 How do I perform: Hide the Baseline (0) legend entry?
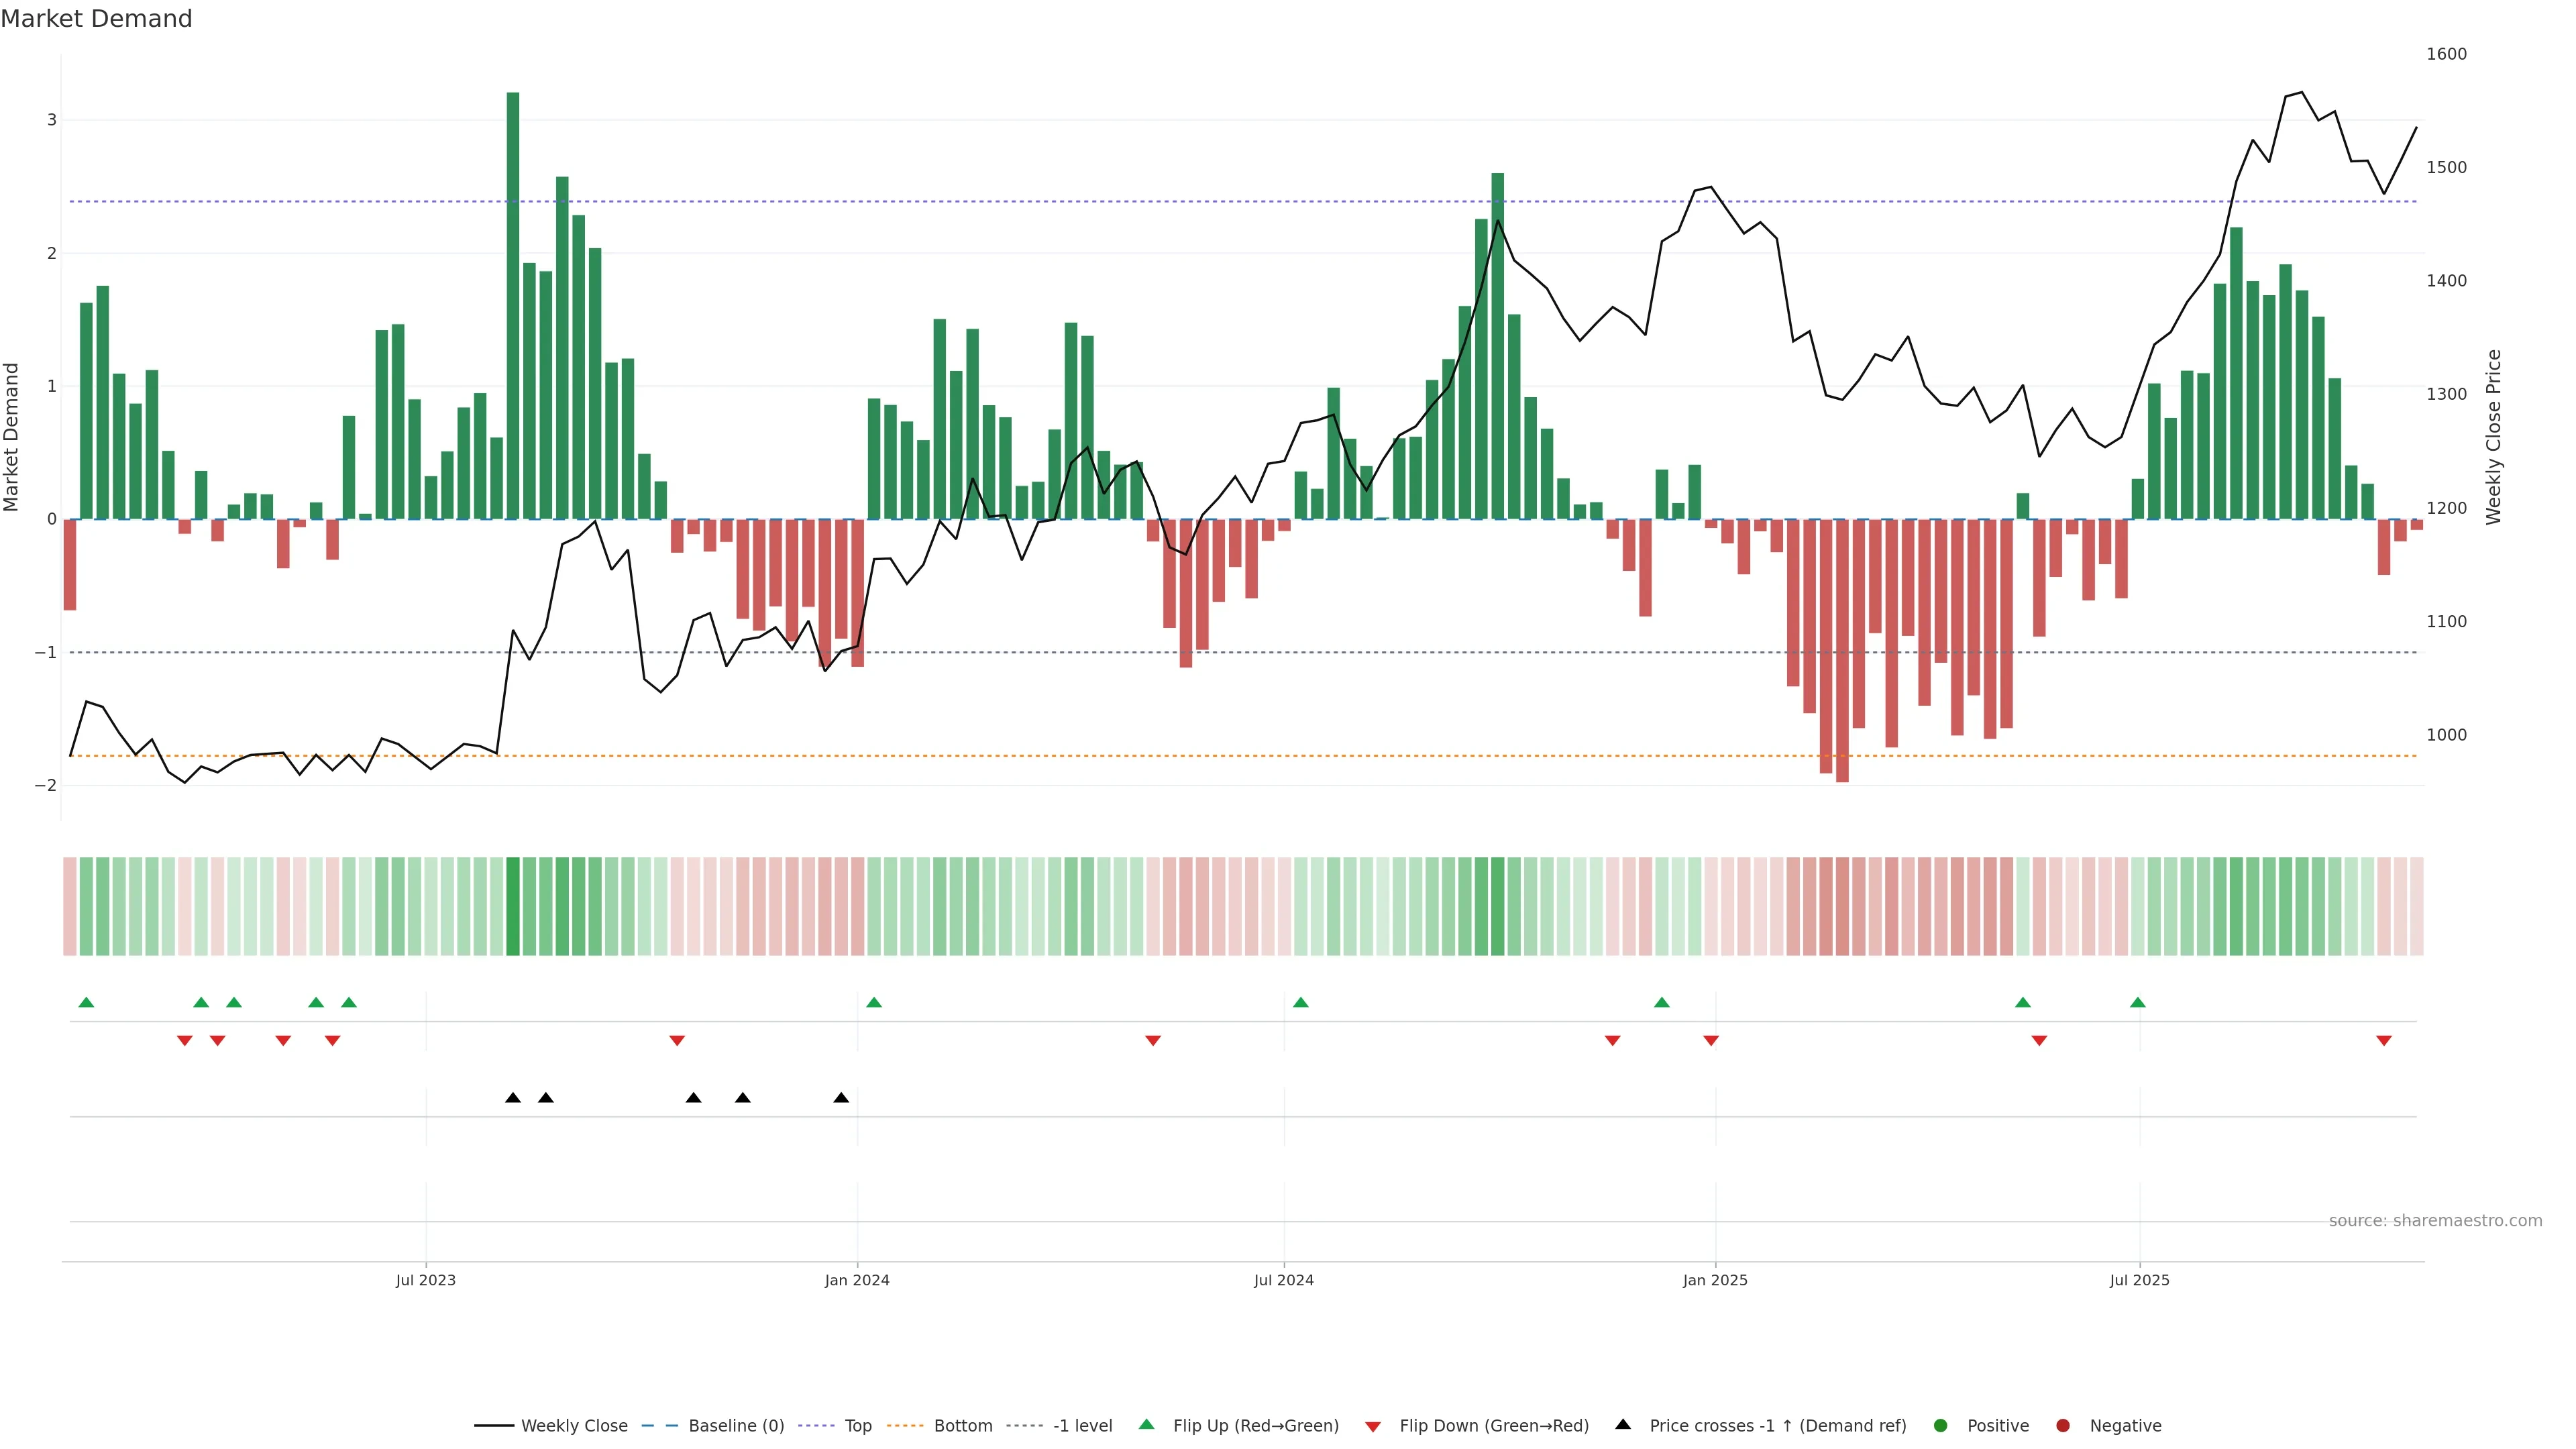tap(736, 1425)
